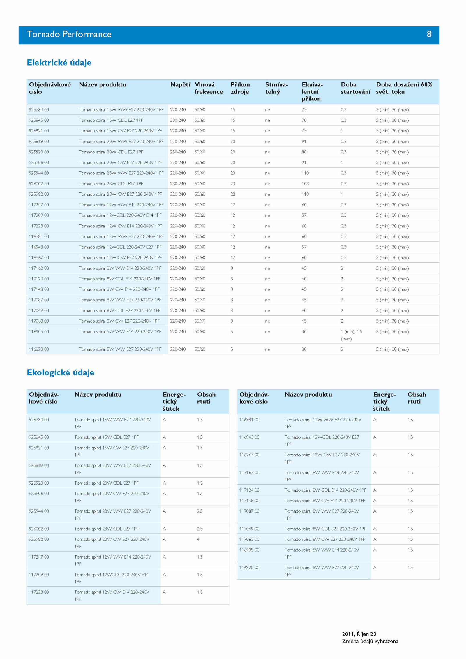Click the 'Ekologické údaje' section heading
This screenshot has height=659, width=466.
click(x=61, y=373)
